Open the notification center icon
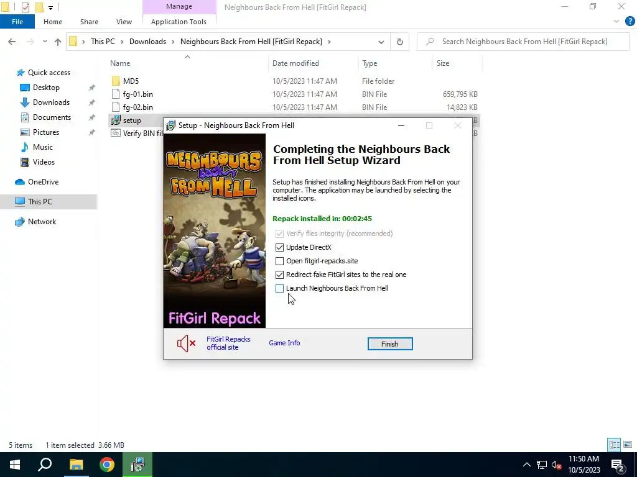The height and width of the screenshot is (477, 637). click(x=618, y=465)
